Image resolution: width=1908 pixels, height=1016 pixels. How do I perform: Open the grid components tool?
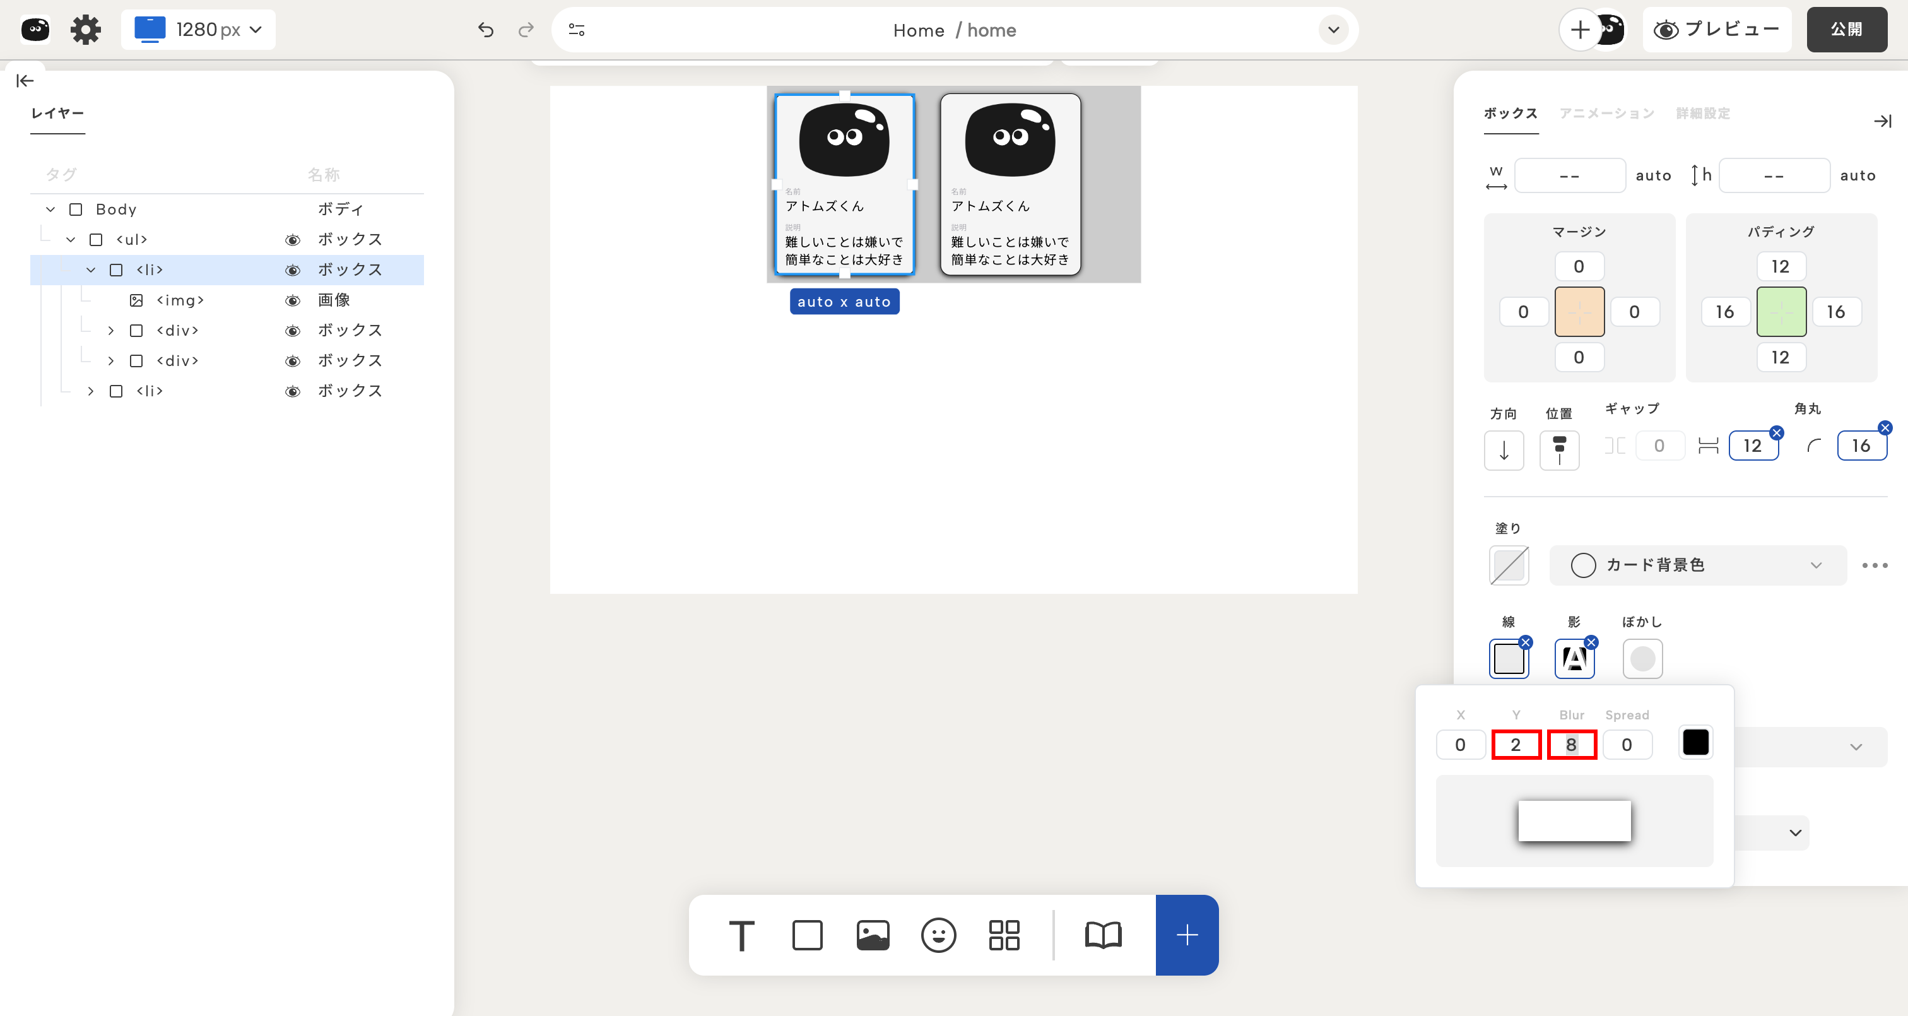1004,935
